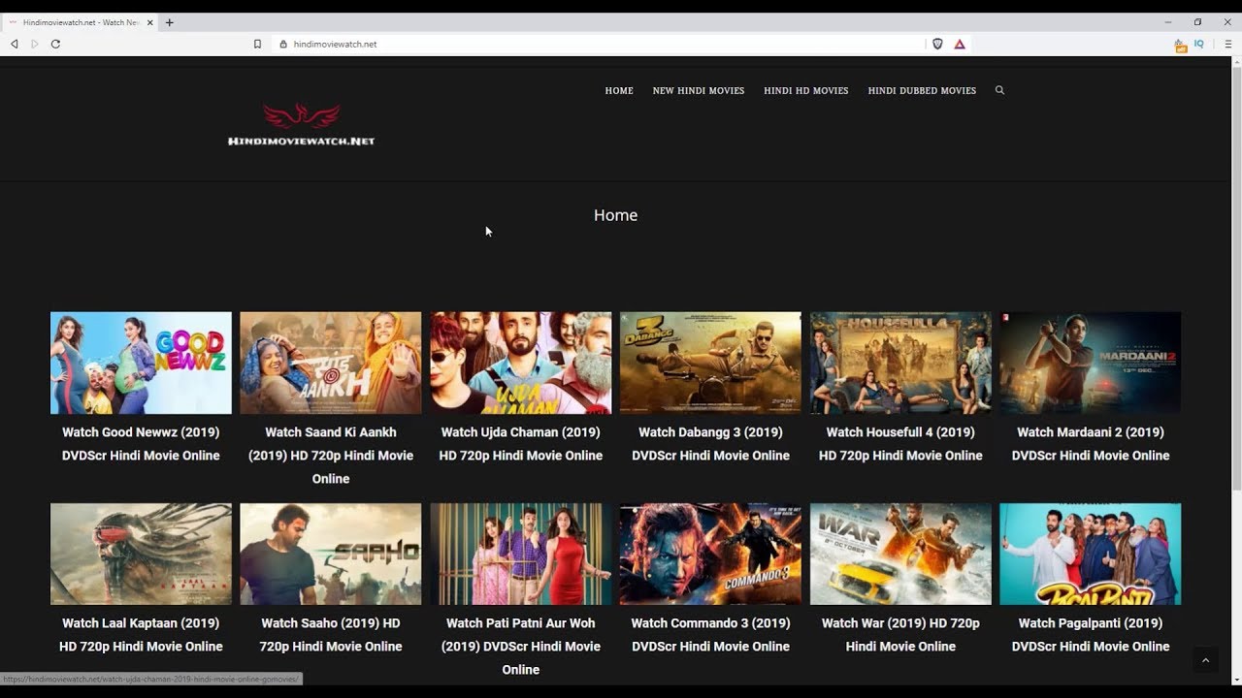1242x698 pixels.
Task: Open Saand Ki Aankh poster thumbnail
Action: point(331,363)
